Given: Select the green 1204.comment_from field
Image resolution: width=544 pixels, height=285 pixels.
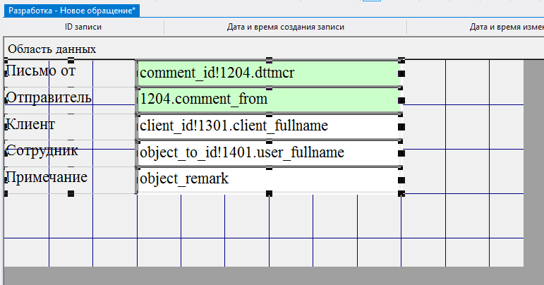Looking at the screenshot, I should [268, 99].
